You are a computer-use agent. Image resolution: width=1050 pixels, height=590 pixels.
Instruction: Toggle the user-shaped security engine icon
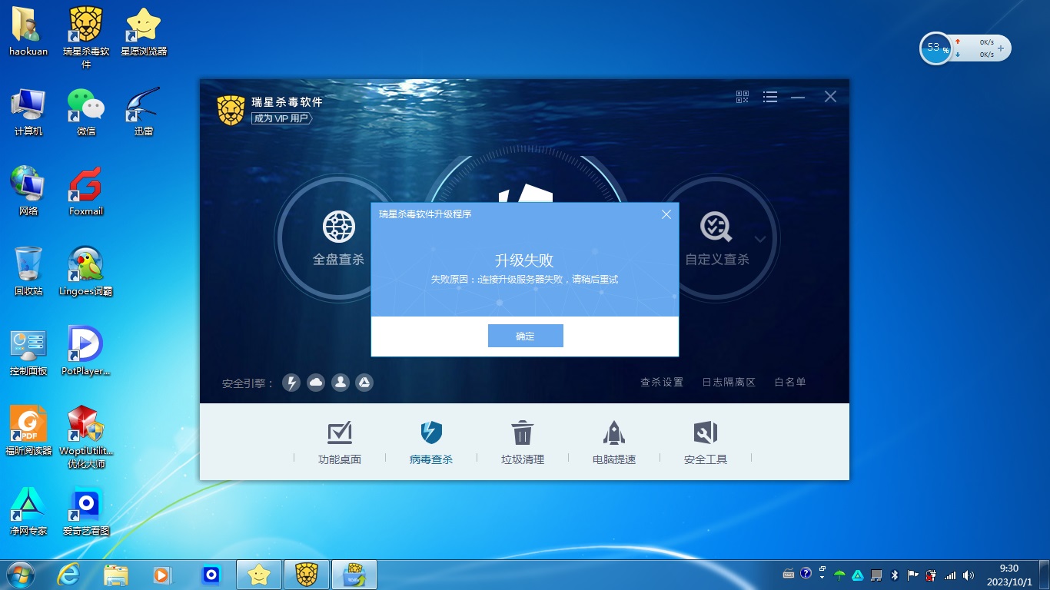tap(341, 383)
